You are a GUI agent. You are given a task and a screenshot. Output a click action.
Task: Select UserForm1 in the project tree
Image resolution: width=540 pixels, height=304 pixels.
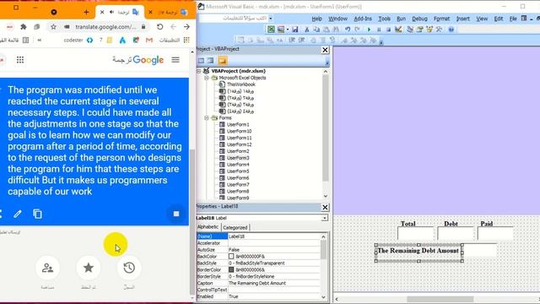coord(238,124)
